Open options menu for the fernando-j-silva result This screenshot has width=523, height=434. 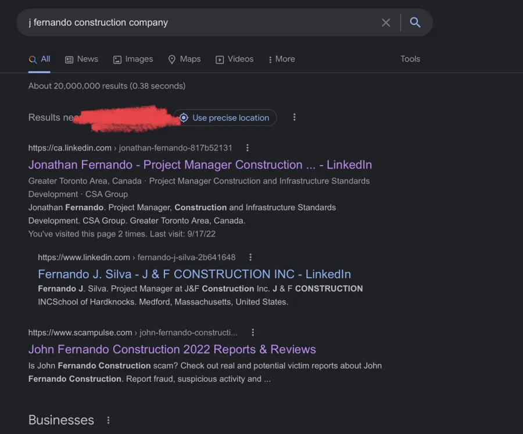click(250, 257)
